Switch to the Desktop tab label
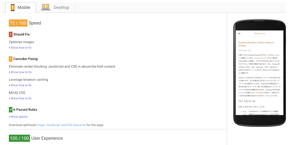Image resolution: width=289 pixels, height=145 pixels. (x=61, y=7)
